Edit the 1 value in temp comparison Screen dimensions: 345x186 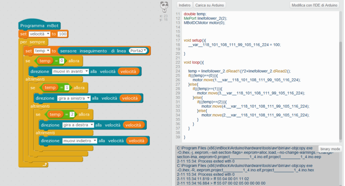pyautogui.click(x=67, y=88)
